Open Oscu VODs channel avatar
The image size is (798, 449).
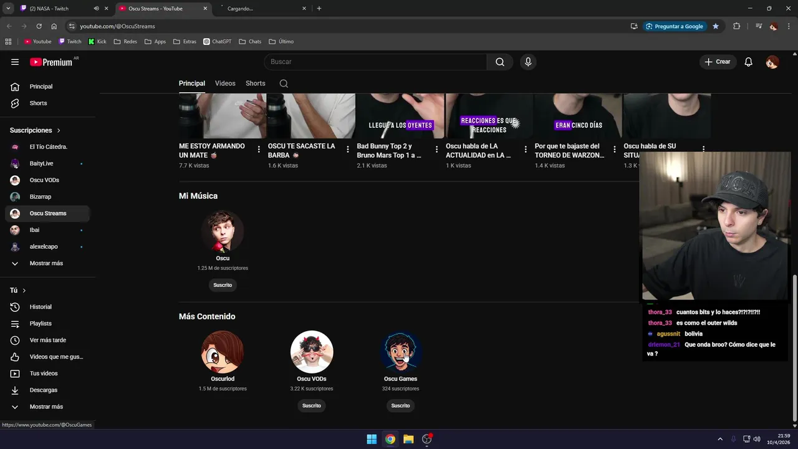click(x=312, y=352)
